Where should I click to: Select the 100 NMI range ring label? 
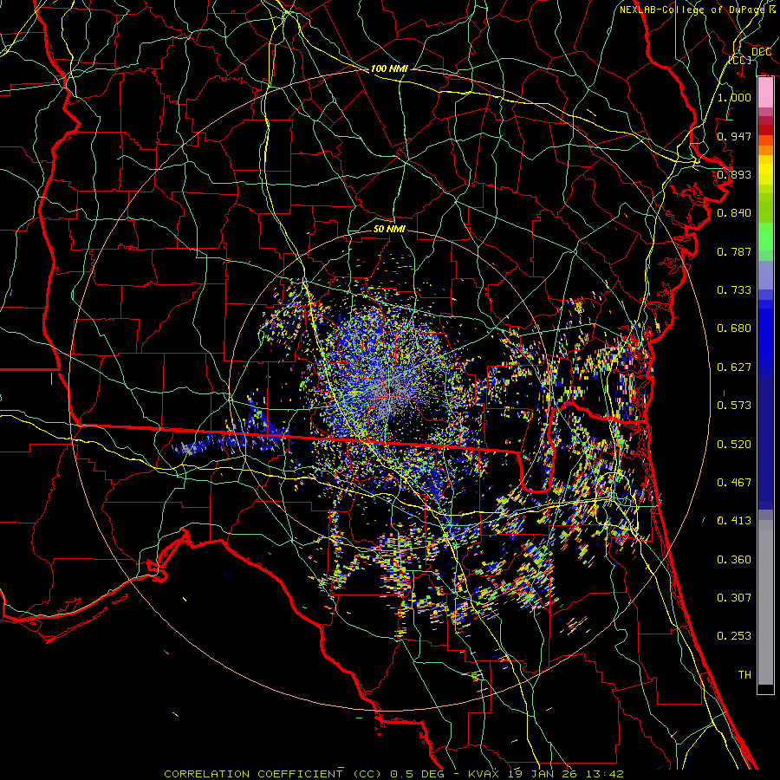[x=389, y=68]
